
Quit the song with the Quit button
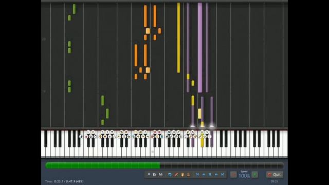pyautogui.click(x=275, y=175)
